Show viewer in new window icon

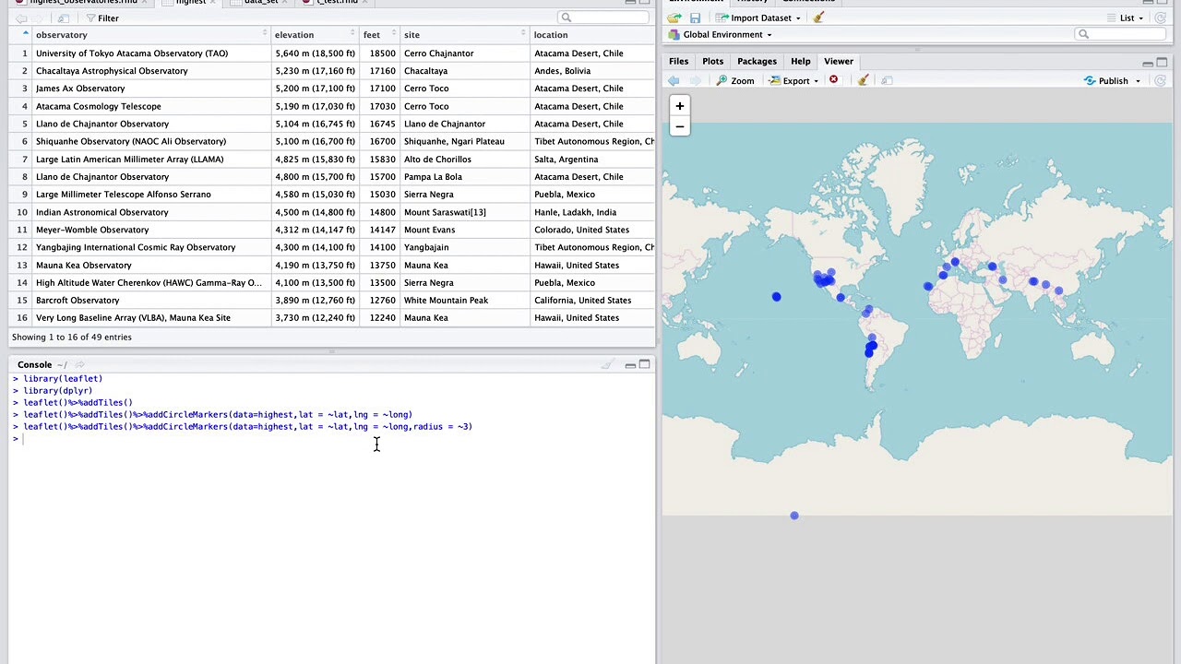887,81
